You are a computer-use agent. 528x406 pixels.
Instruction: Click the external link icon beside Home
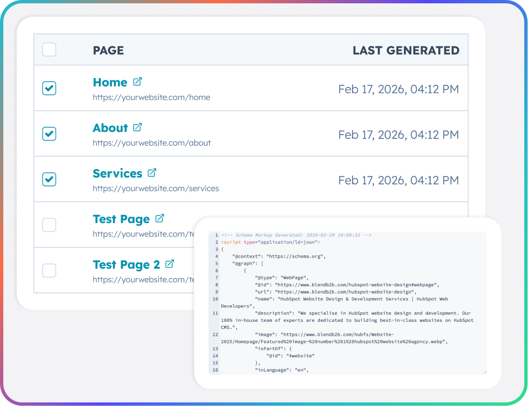[137, 81]
